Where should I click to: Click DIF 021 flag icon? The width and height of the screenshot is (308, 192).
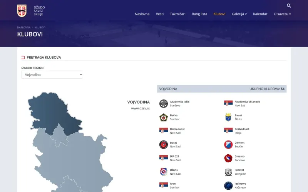(x=163, y=158)
